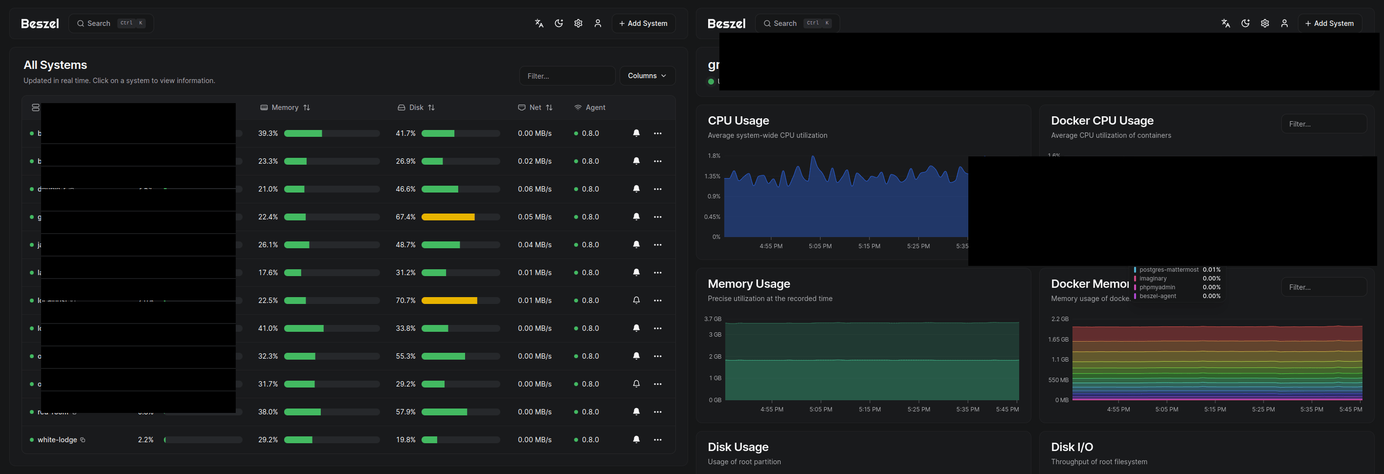Open three-dot menu in 38.0% memory row

pos(658,412)
